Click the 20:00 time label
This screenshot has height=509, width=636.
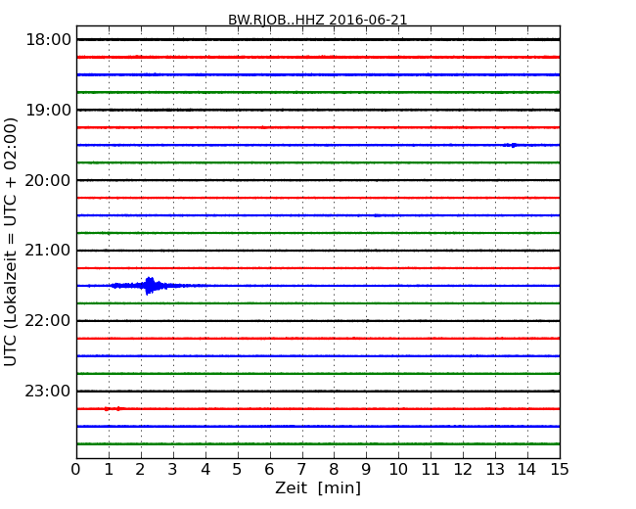[48, 180]
